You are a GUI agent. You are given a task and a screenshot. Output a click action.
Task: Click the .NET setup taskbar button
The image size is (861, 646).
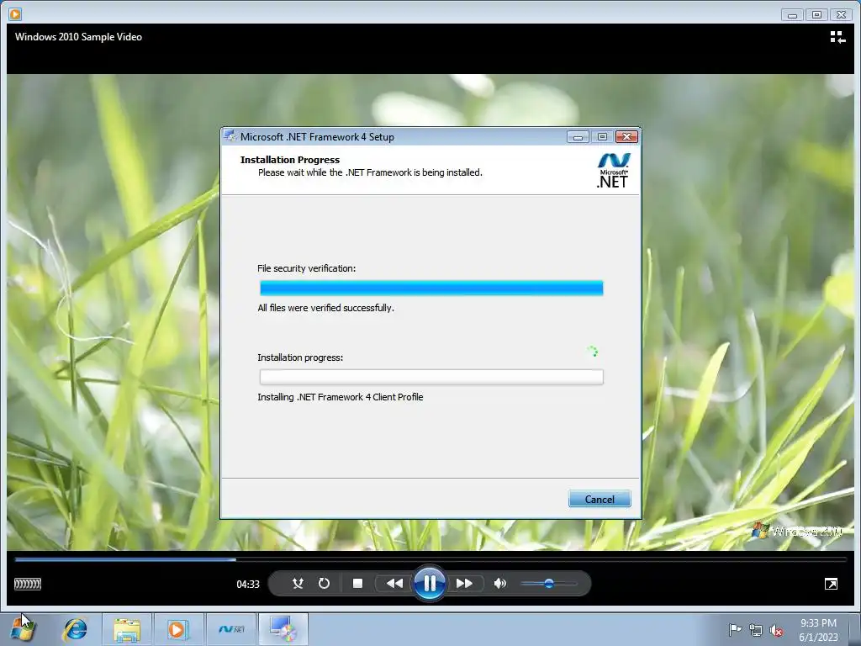[x=231, y=629]
